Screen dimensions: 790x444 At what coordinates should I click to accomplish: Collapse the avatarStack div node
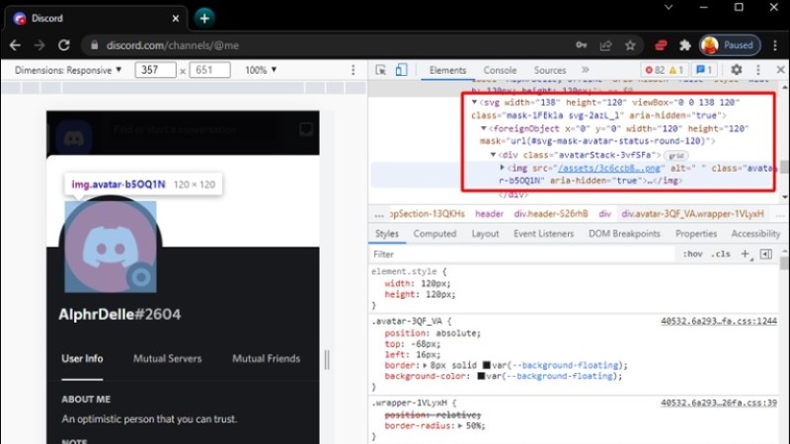(493, 155)
